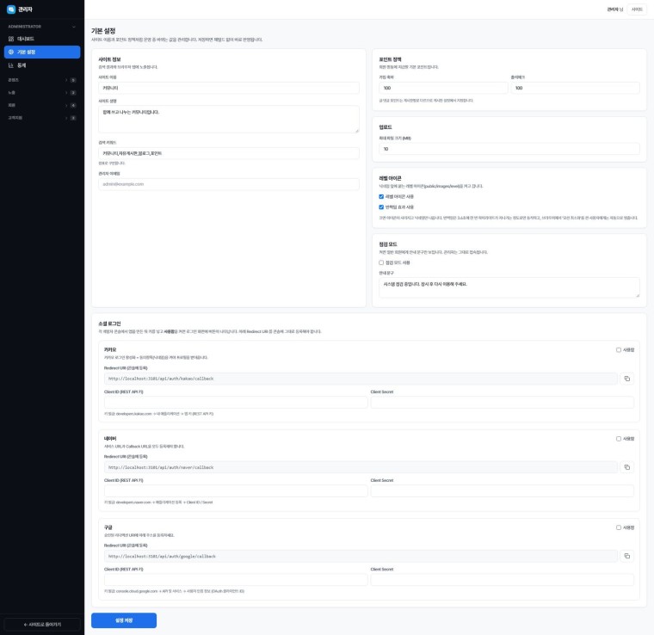654x635 pixels.
Task: Click the developers.naver.com key hint text
Action: pyautogui.click(x=158, y=502)
